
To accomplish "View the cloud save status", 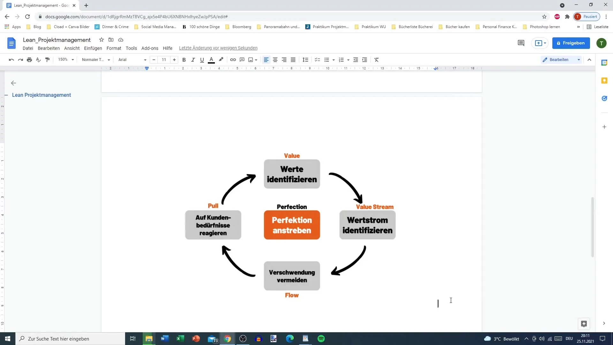I will click(121, 40).
